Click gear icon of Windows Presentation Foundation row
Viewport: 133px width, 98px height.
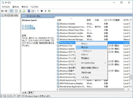[x=58, y=36]
